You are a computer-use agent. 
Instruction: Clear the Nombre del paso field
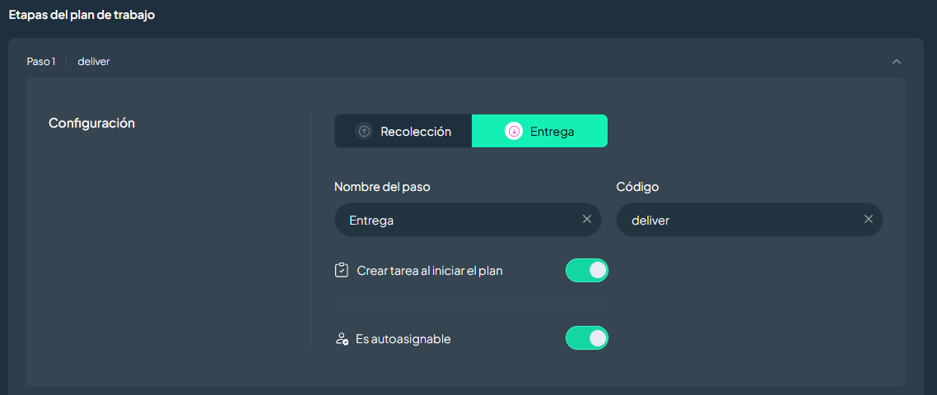tap(587, 220)
